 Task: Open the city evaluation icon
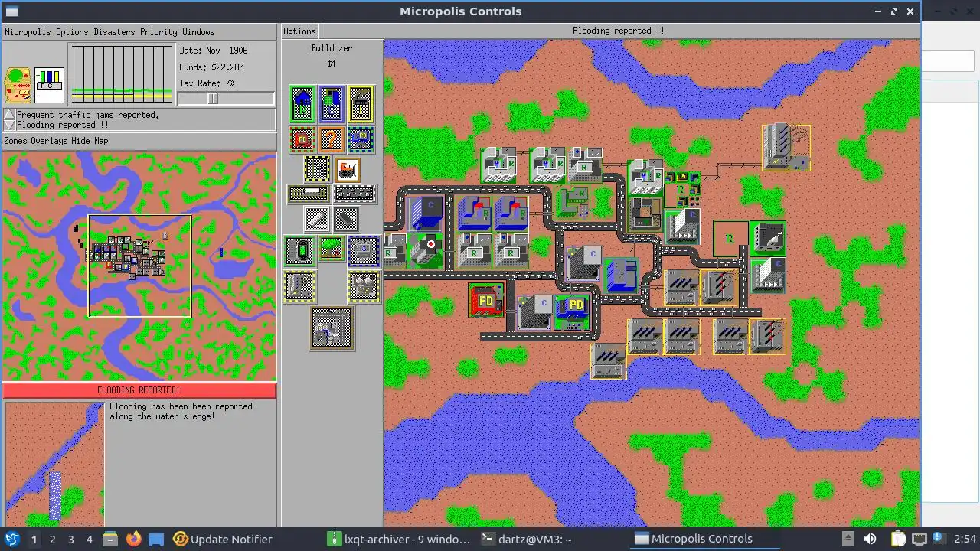click(x=18, y=85)
